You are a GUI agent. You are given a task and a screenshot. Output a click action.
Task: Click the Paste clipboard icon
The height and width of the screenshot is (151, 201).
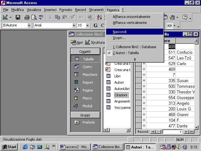tap(65, 17)
